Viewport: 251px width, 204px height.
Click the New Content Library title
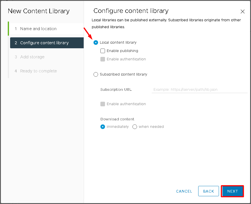pos(39,11)
